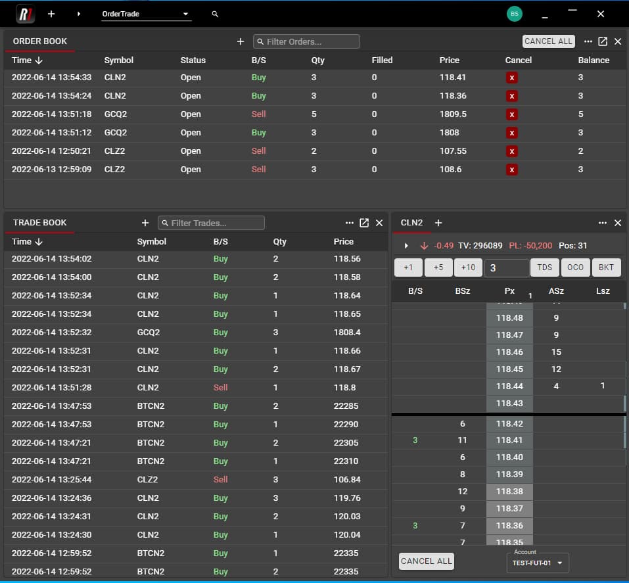Viewport: 629px width, 583px height.
Task: Sort Trade Book by Time column
Action: pyautogui.click(x=27, y=241)
